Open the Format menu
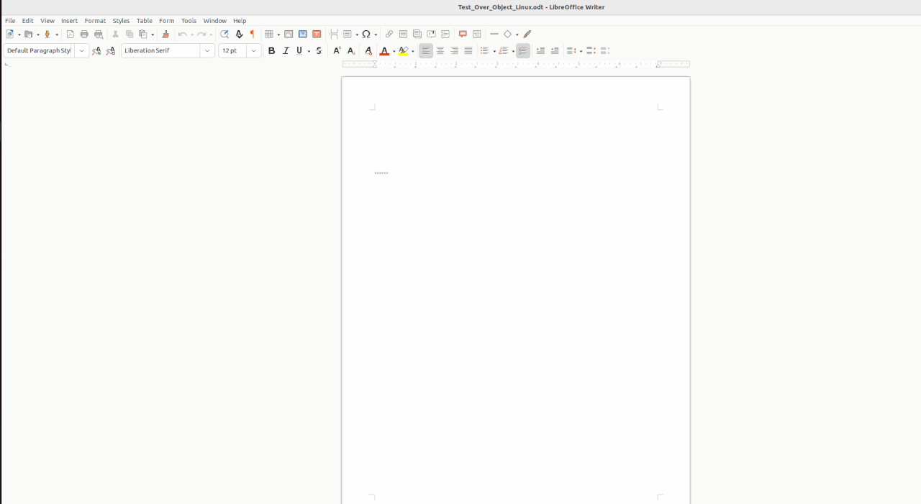Image resolution: width=921 pixels, height=504 pixels. click(95, 21)
